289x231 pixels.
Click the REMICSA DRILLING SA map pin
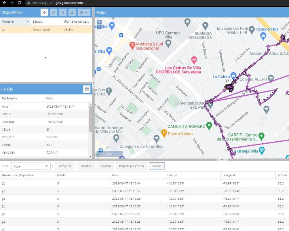point(205,25)
